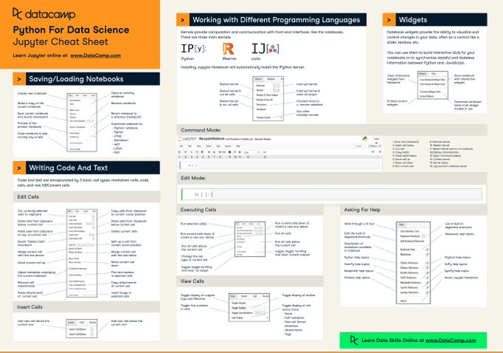Click the datacamp logo in the orange header
Screen dimensions: 503x353
(x=44, y=14)
